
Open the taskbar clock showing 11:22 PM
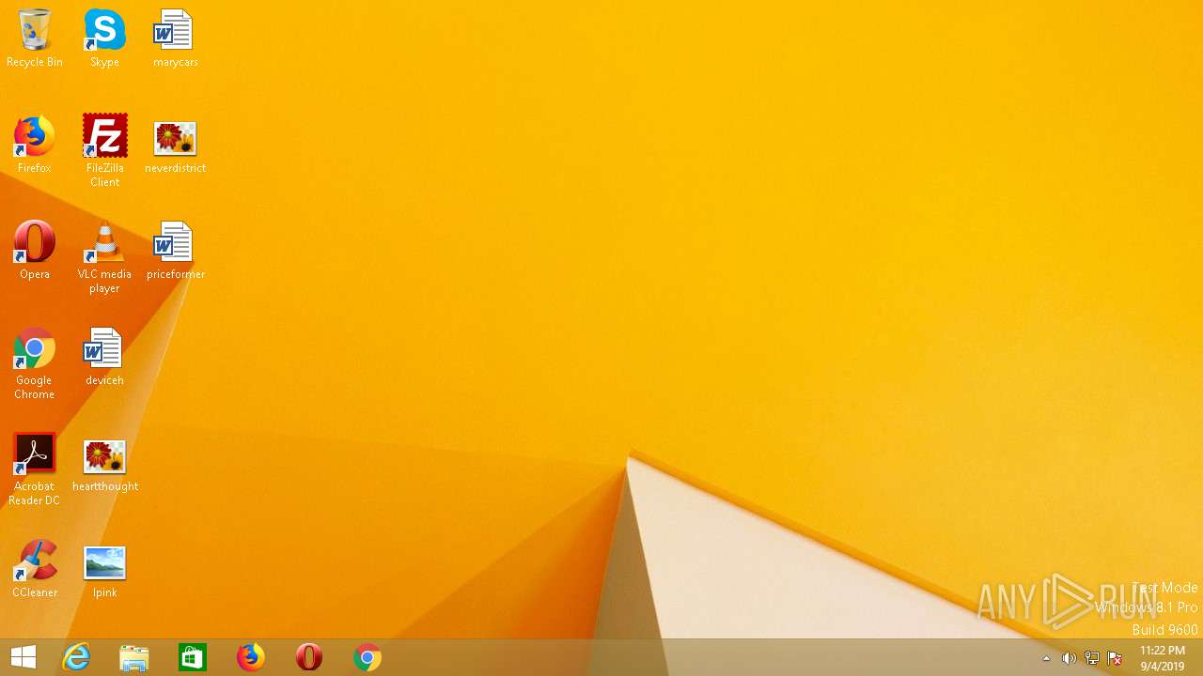tap(1163, 658)
